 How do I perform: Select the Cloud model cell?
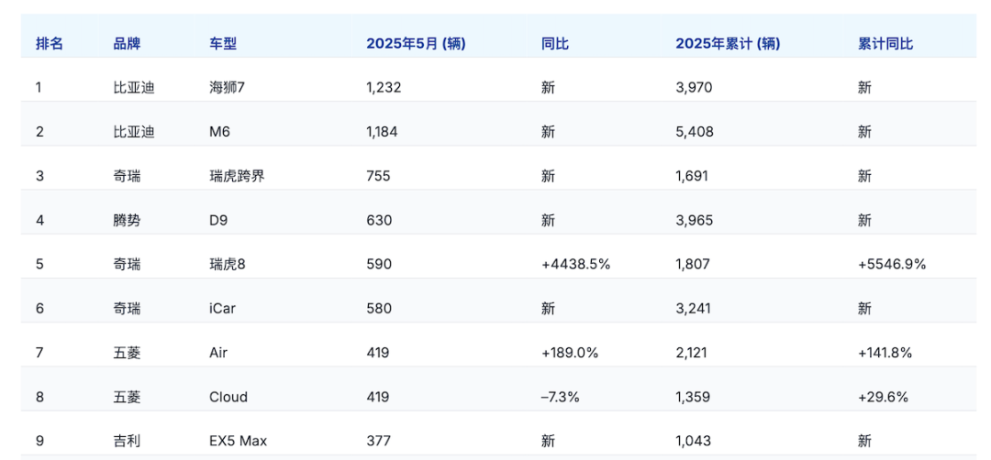pyautogui.click(x=228, y=397)
